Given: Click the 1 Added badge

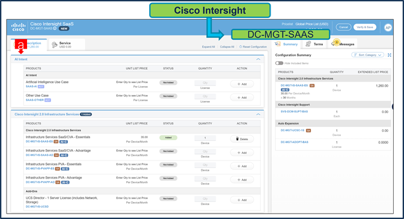Looking at the screenshot, I should tap(86, 114).
